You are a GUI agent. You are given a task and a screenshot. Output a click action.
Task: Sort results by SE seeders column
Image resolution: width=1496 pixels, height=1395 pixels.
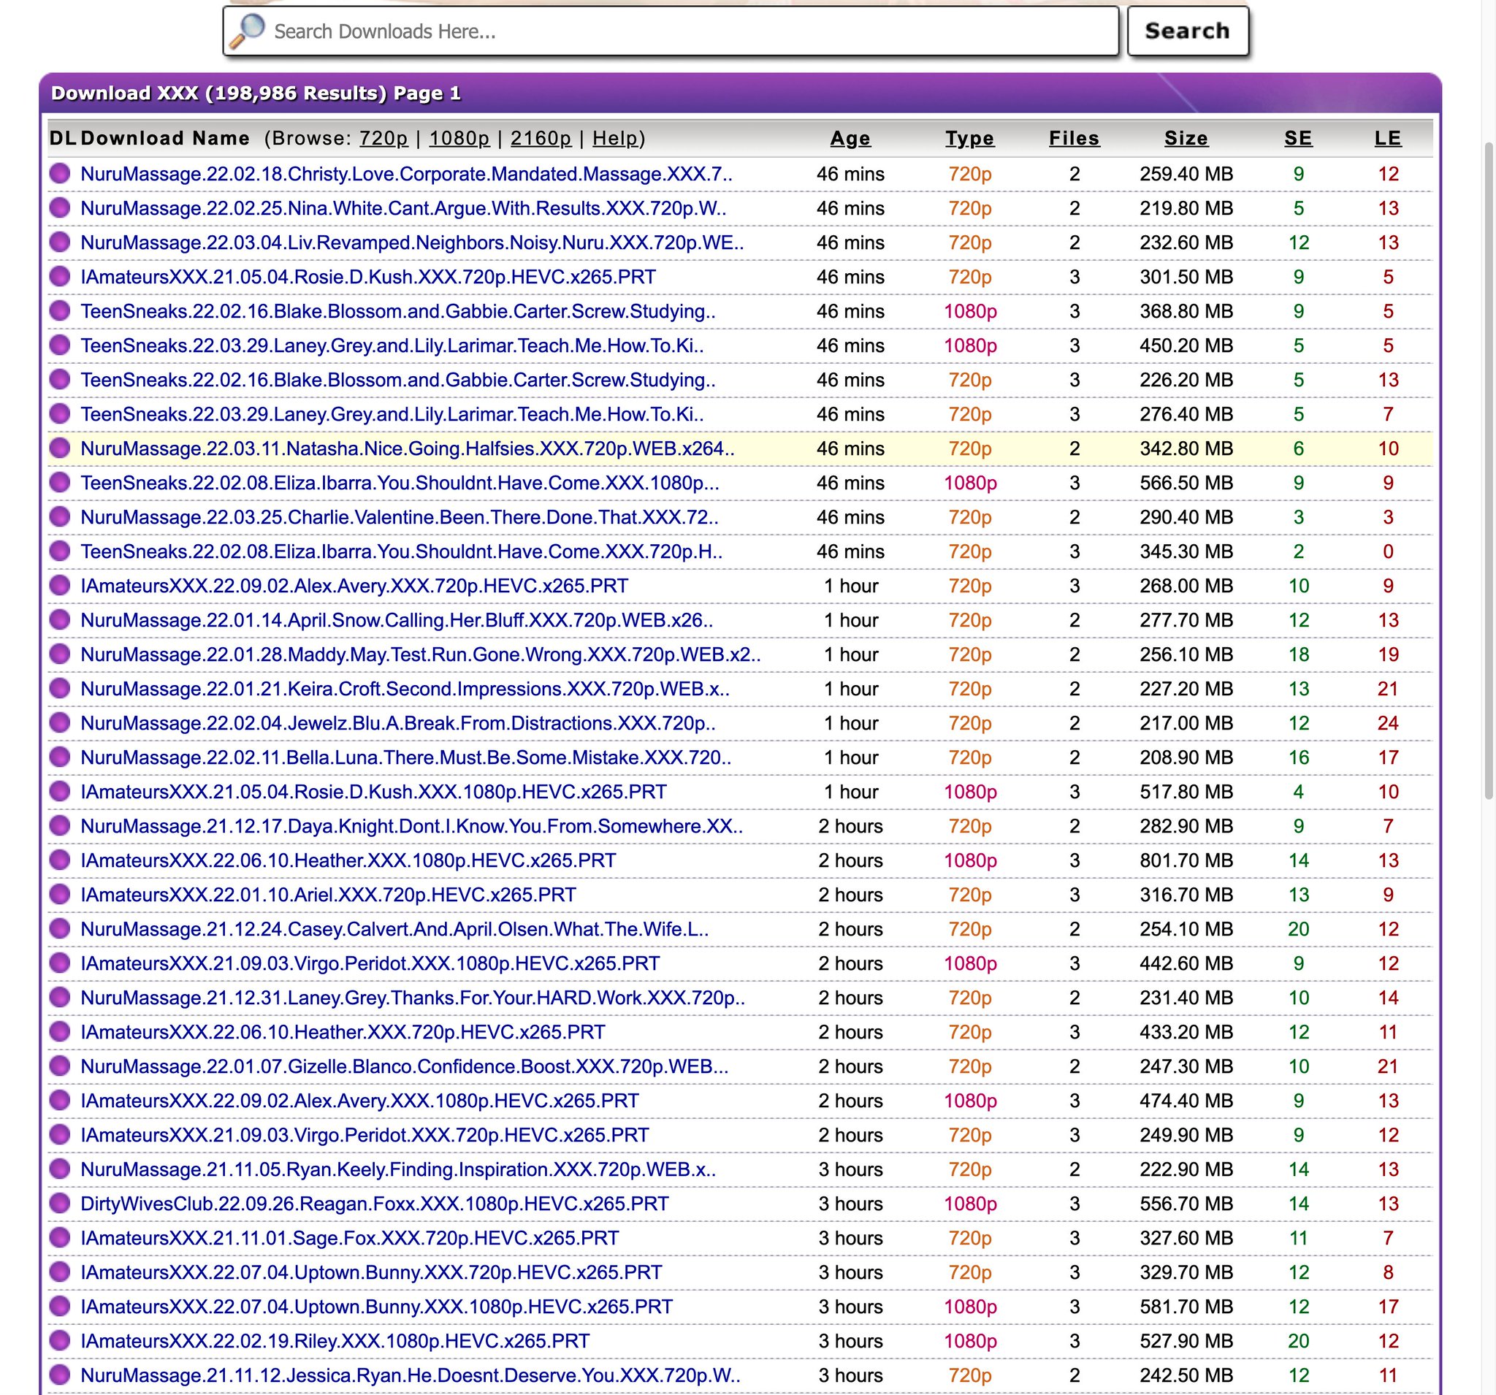[1298, 139]
